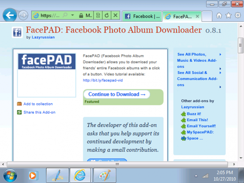Screen dimensions: 244x183
Task: Open See All Social & Communication Add-ons
Action: pos(197,79)
